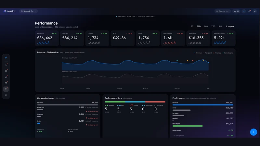Select the WINNER performance tier

(110, 109)
